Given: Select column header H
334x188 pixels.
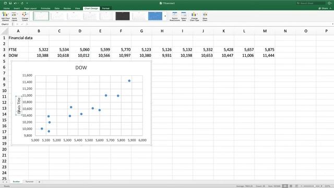Looking at the screenshot, I should pos(162,31).
